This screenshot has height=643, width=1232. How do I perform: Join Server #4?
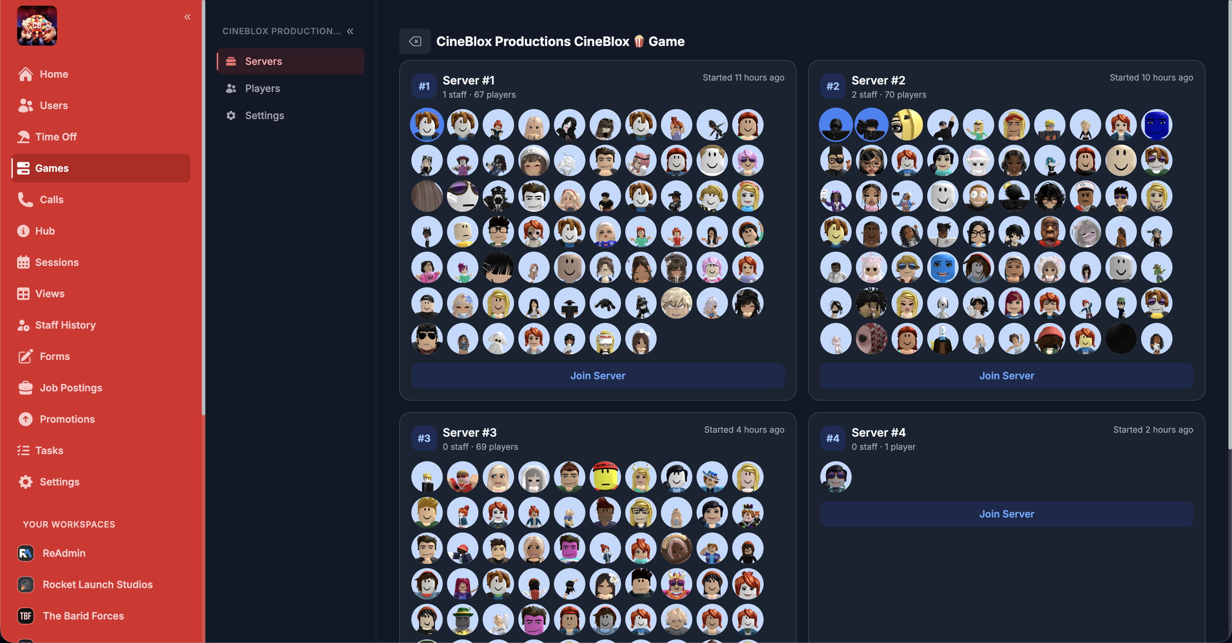point(1006,514)
